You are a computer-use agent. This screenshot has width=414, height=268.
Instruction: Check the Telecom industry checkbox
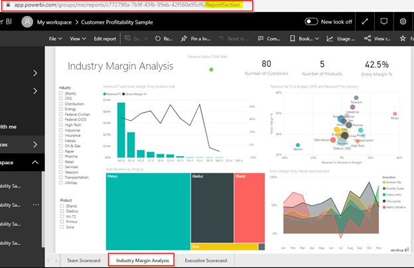pos(61,172)
